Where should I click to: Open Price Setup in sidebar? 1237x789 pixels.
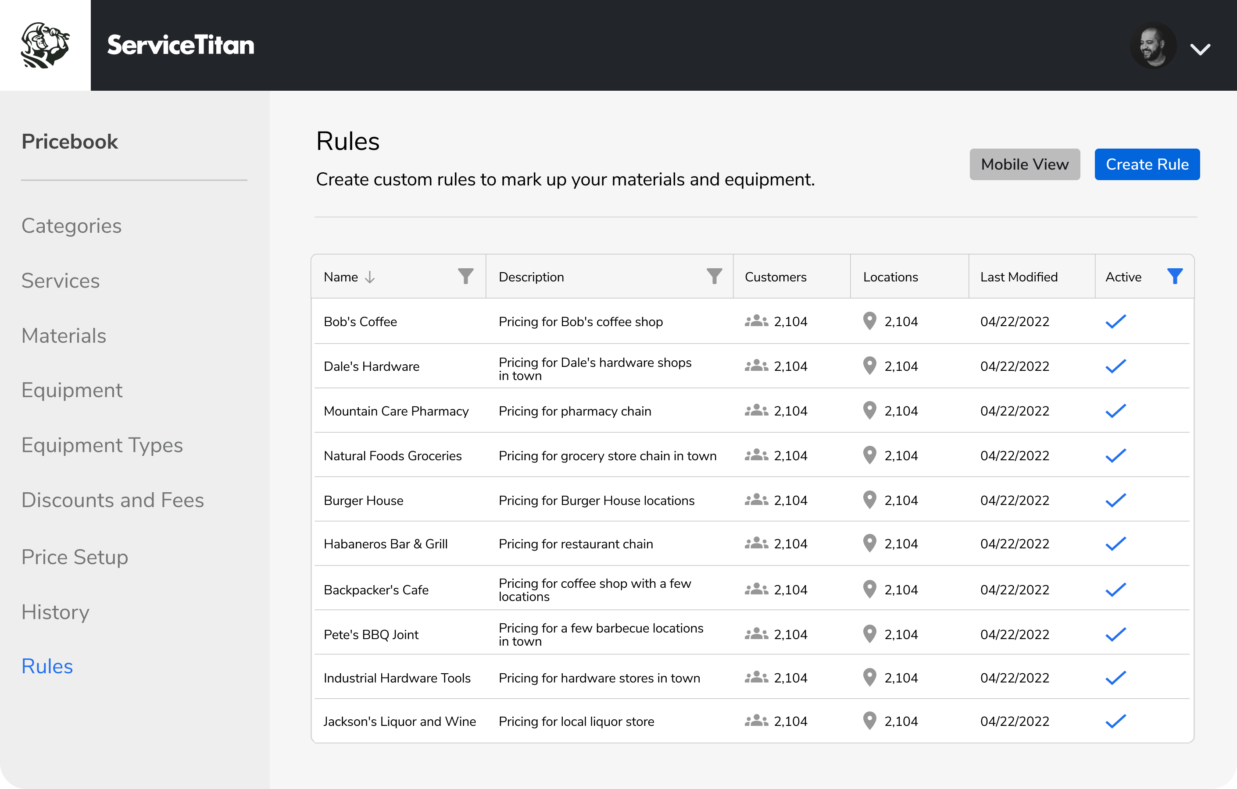[x=75, y=557]
